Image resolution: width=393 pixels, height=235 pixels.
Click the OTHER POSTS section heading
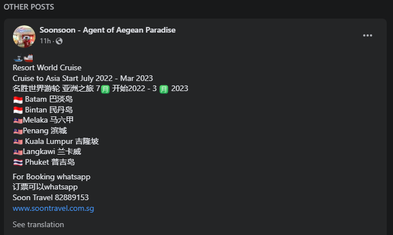[29, 7]
